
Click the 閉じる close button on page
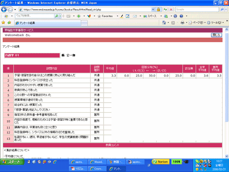point(217,35)
